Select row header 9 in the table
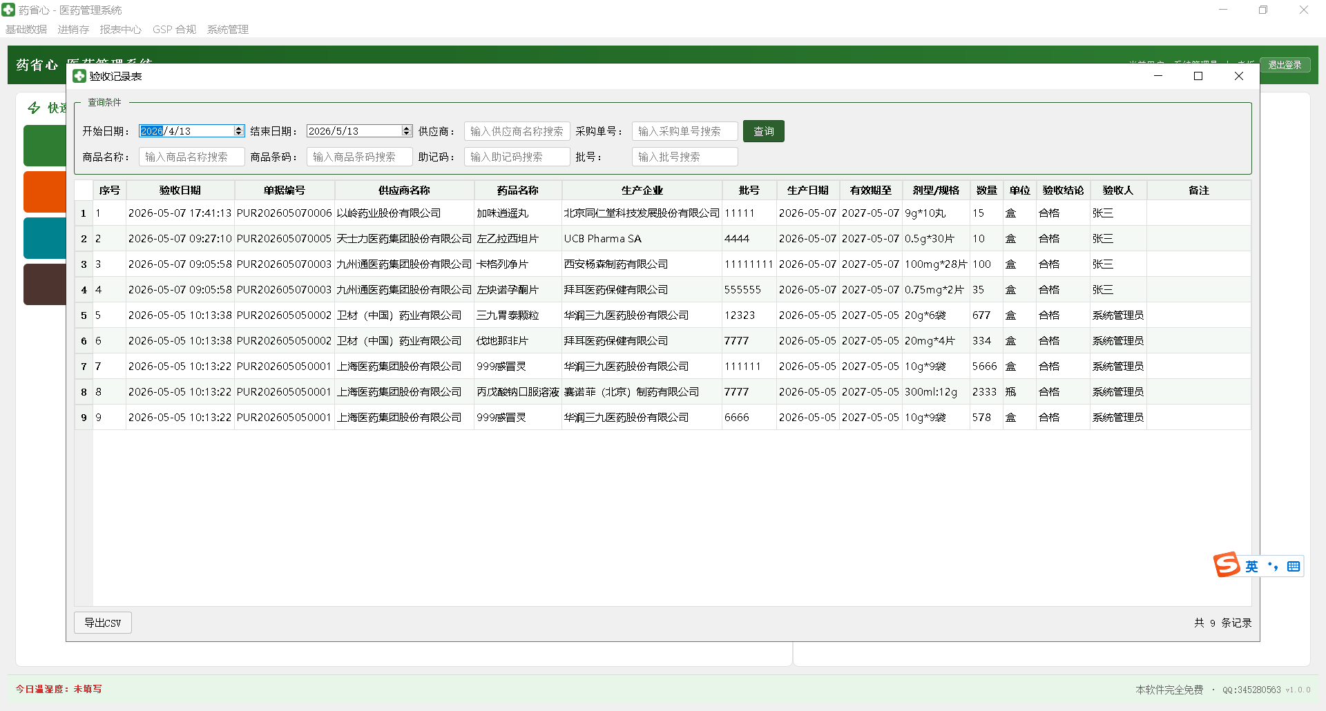Viewport: 1326px width, 711px height. tap(84, 418)
